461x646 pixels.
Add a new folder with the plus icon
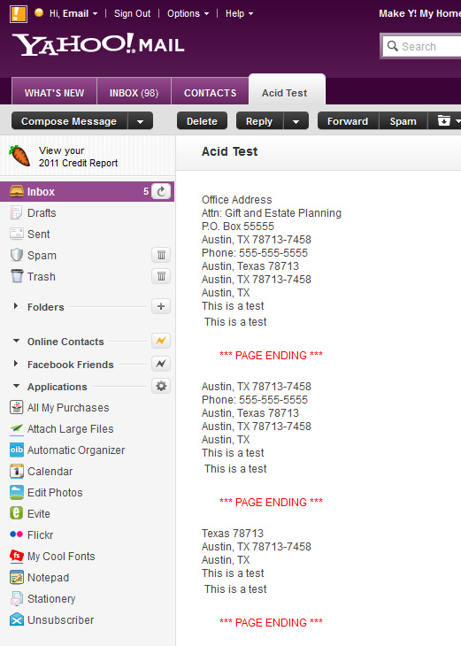pos(161,306)
